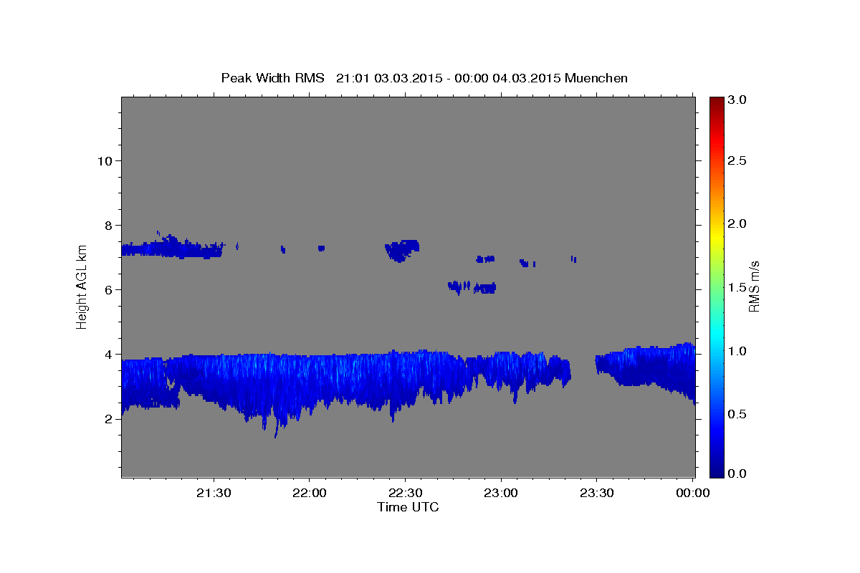The image size is (860, 573).
Task: Click the colorbar value 1.0
Action: 737,350
